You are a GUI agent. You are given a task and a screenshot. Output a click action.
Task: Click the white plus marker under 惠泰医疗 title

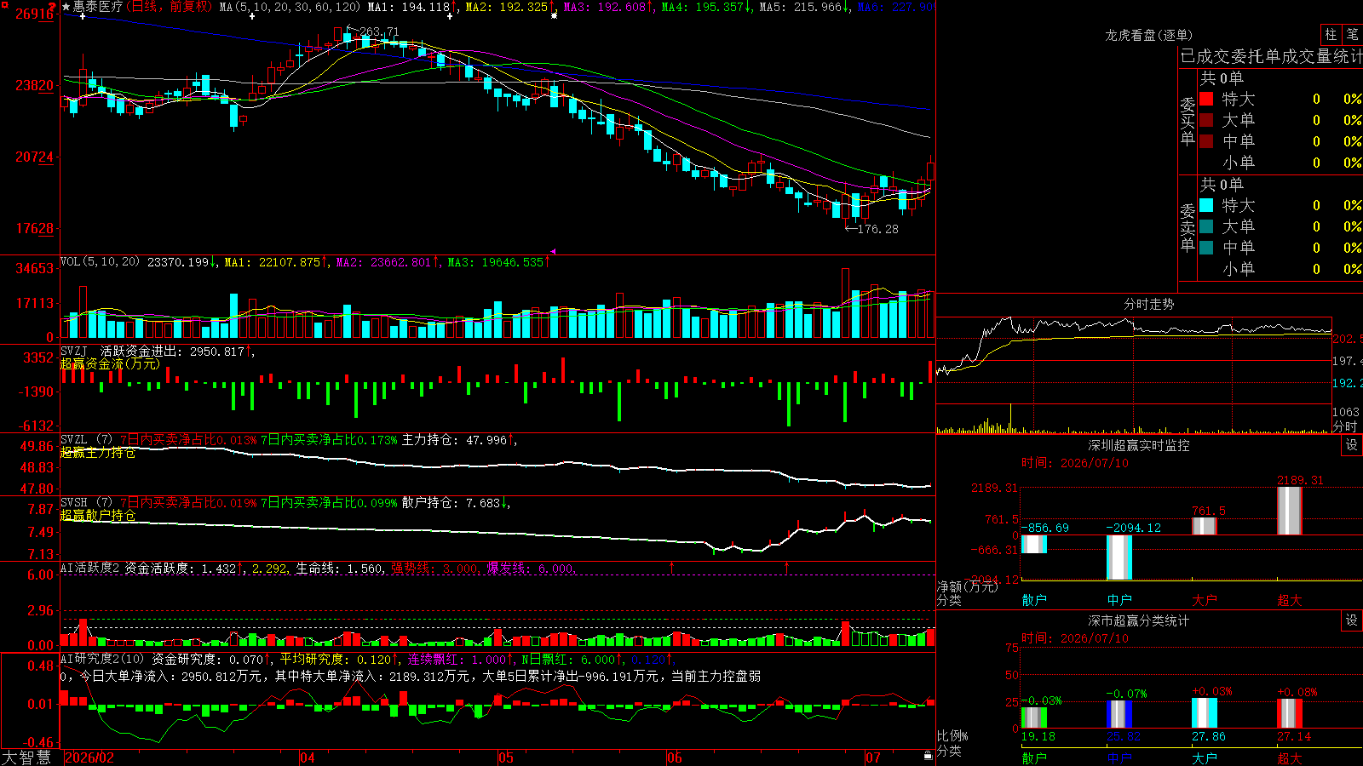pos(83,16)
